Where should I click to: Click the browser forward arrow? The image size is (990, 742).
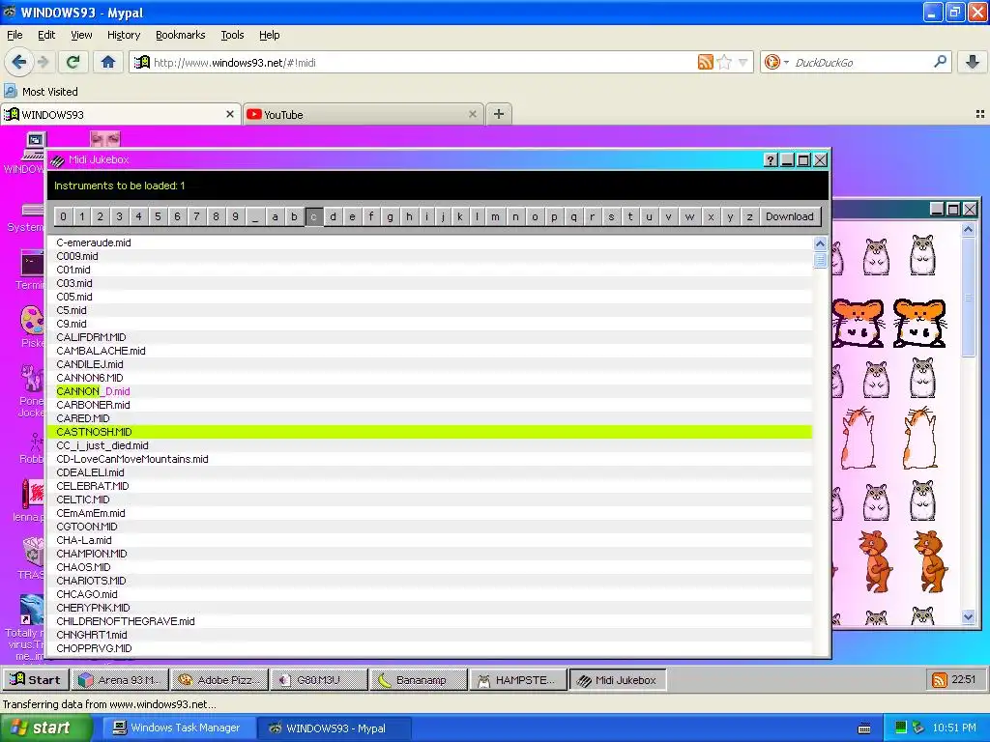tap(43, 62)
